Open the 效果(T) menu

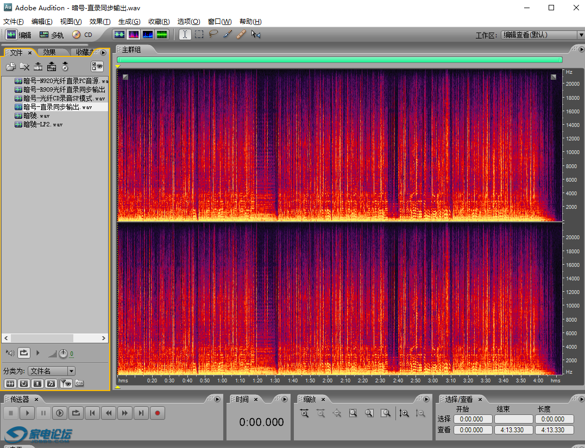pyautogui.click(x=100, y=22)
